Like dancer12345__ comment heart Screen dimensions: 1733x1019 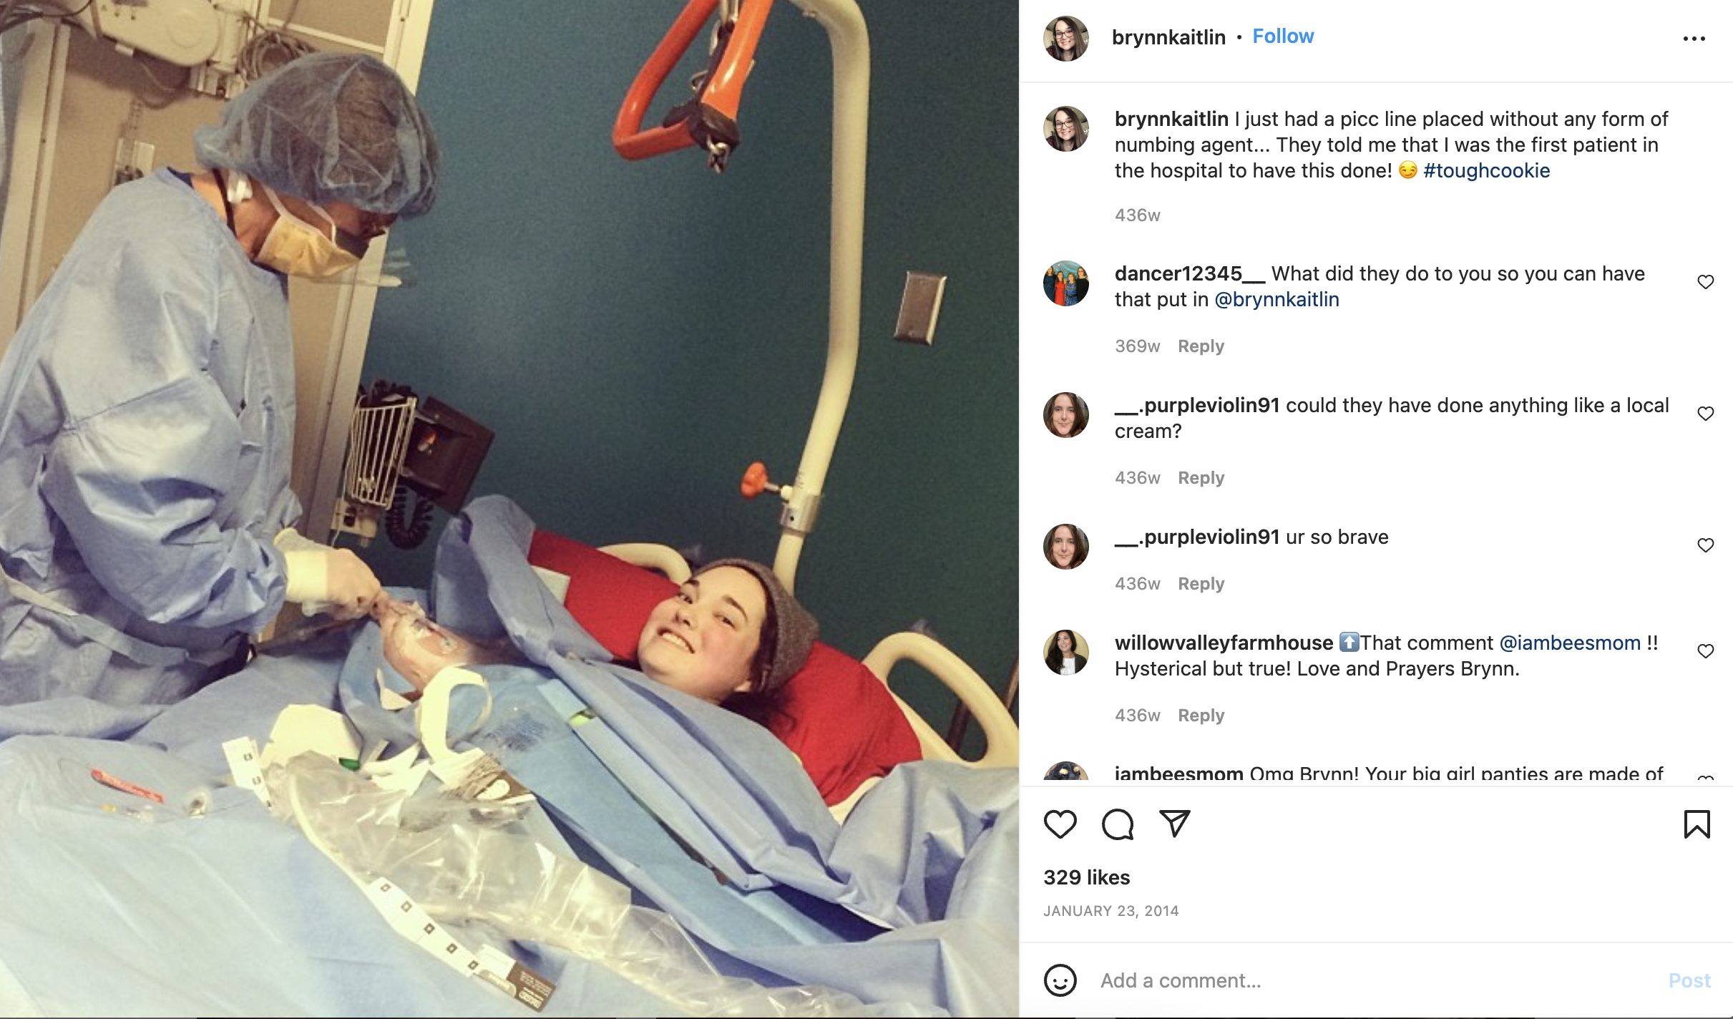click(x=1706, y=282)
